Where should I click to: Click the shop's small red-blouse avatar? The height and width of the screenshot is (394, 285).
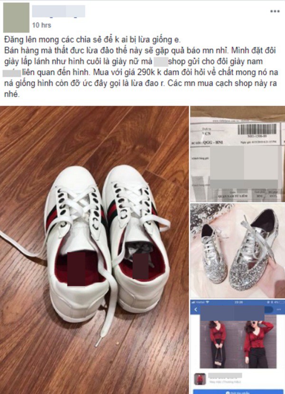(x=200, y=379)
